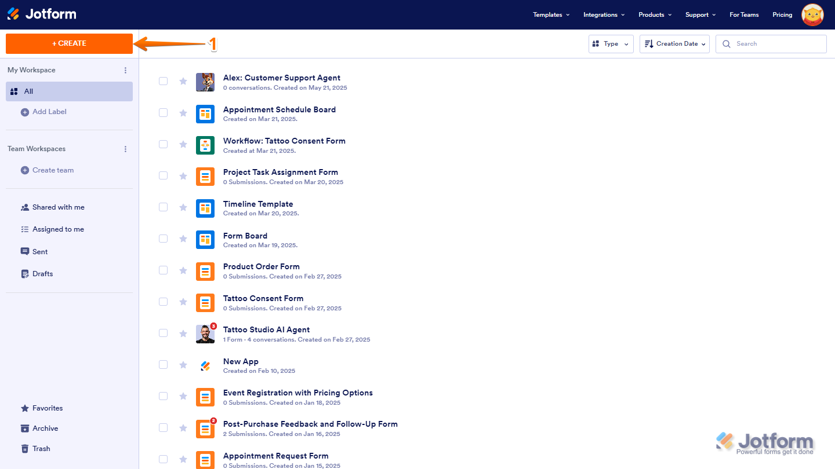Expand the Templates menu in header
Image resolution: width=835 pixels, height=469 pixels.
tap(551, 15)
